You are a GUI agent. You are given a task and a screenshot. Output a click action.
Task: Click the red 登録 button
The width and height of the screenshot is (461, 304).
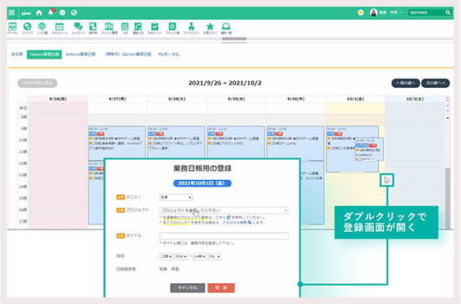(x=221, y=288)
